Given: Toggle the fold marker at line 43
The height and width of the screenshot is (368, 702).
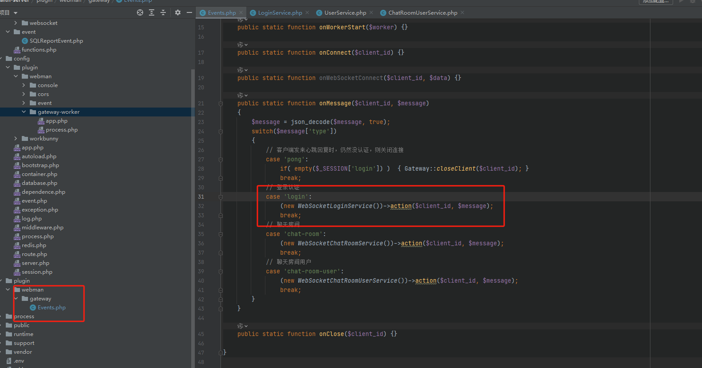Looking at the screenshot, I should 221,309.
